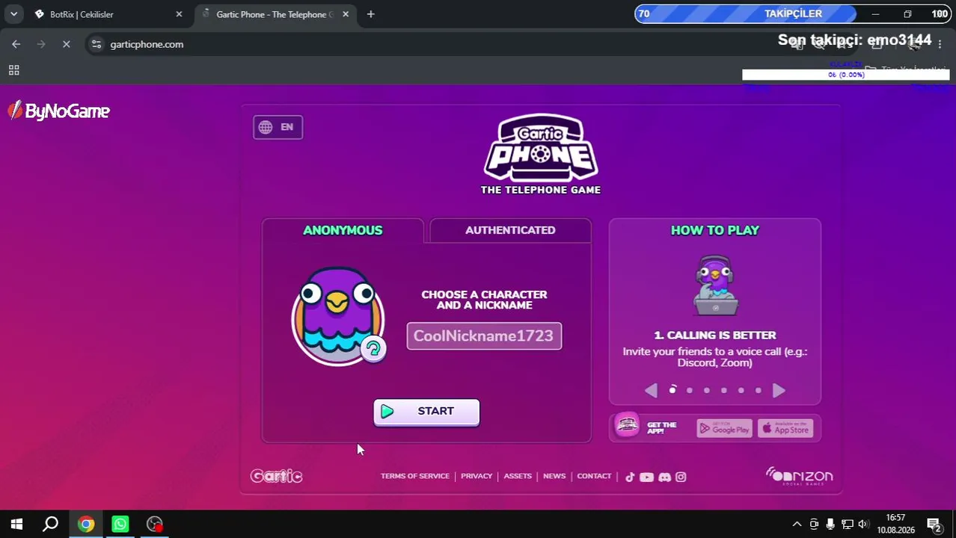Open Terms of Service link
The image size is (956, 538).
(415, 476)
